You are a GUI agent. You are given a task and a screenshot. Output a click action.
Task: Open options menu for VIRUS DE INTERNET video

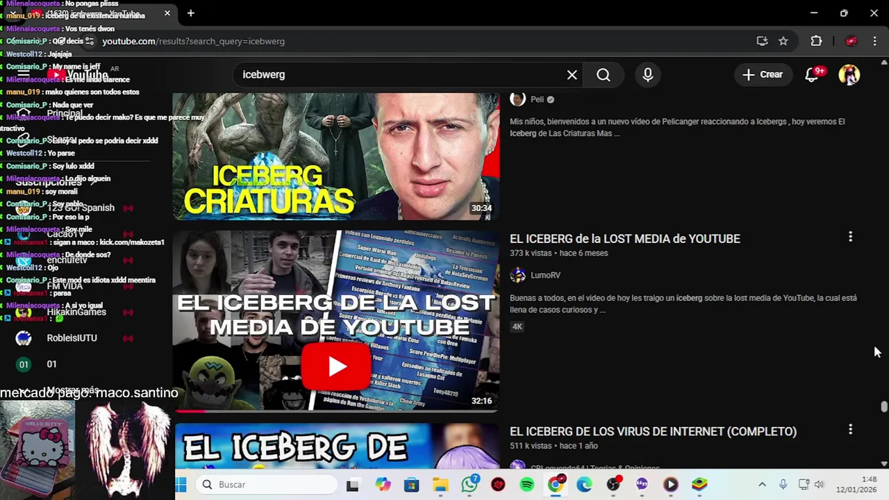[850, 430]
